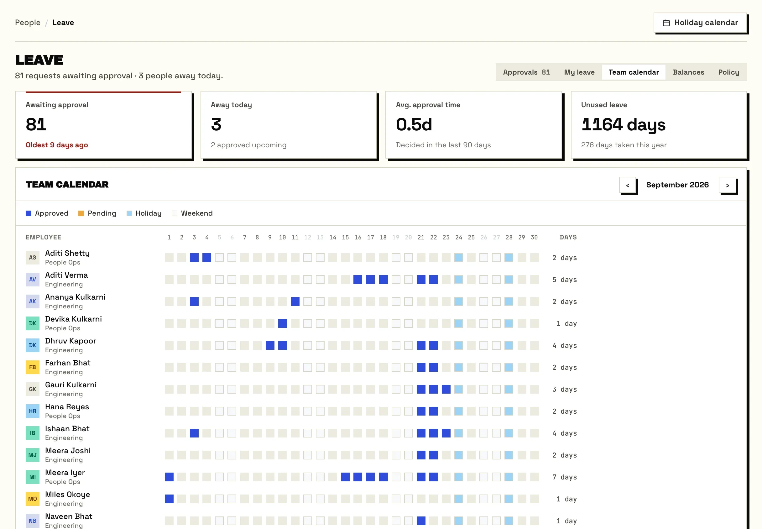
Task: Click Naveen Bhat's NB avatar
Action: [33, 521]
